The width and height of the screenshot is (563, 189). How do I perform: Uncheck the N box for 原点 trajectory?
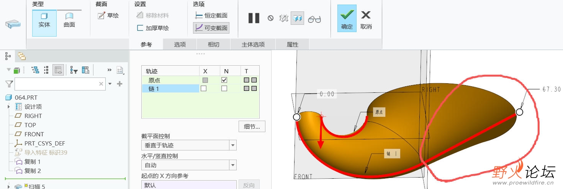pyautogui.click(x=224, y=80)
